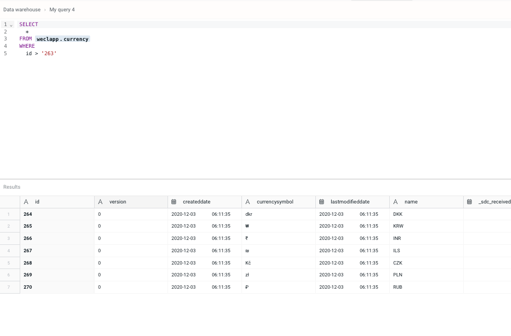Select the ruble symbol cell in RUB row
Screen dimensions: 511x336
tap(278, 287)
